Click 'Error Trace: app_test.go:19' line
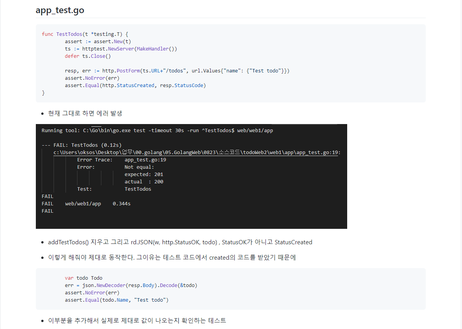 click(x=122, y=159)
